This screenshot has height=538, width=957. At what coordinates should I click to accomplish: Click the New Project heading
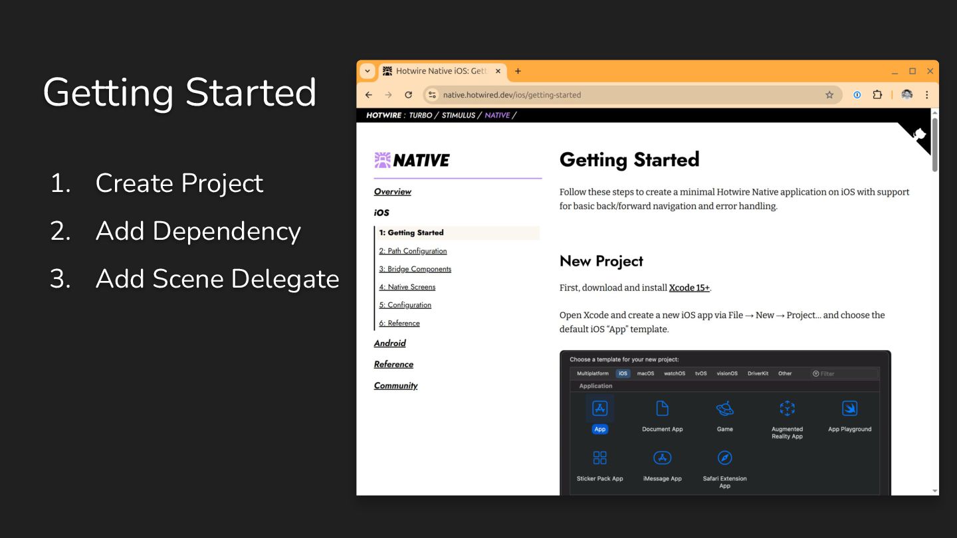pyautogui.click(x=601, y=261)
